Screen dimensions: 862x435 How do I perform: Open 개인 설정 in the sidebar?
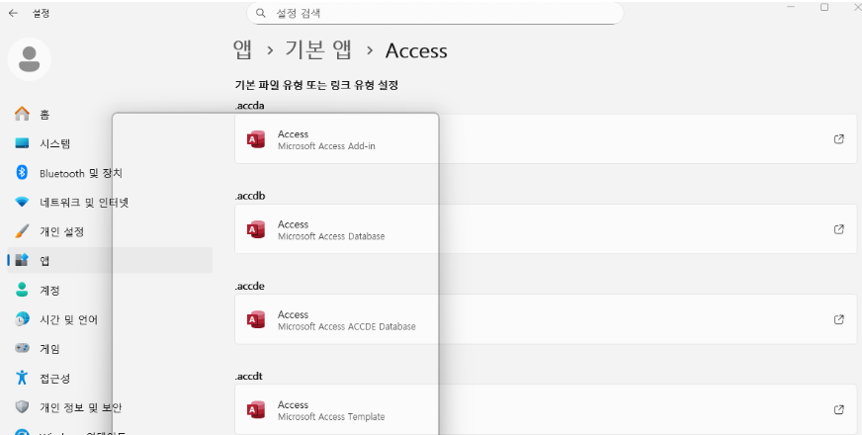click(x=110, y=231)
